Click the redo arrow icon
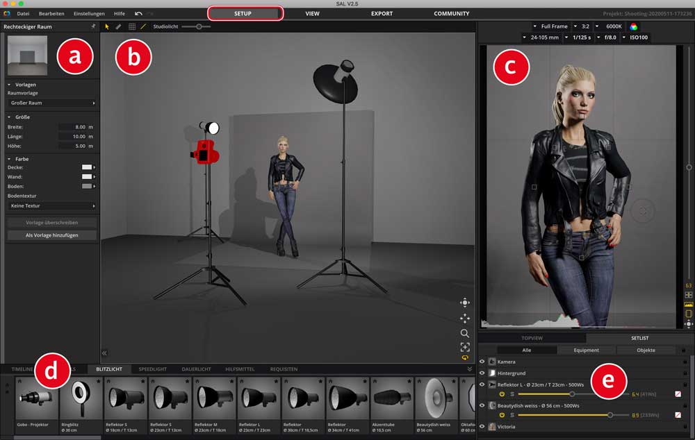This screenshot has width=695, height=440. point(151,14)
